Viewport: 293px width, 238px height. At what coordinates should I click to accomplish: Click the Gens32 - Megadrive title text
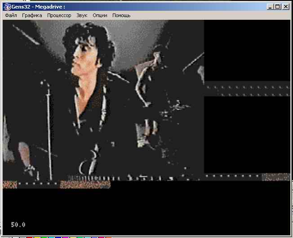(38, 7)
